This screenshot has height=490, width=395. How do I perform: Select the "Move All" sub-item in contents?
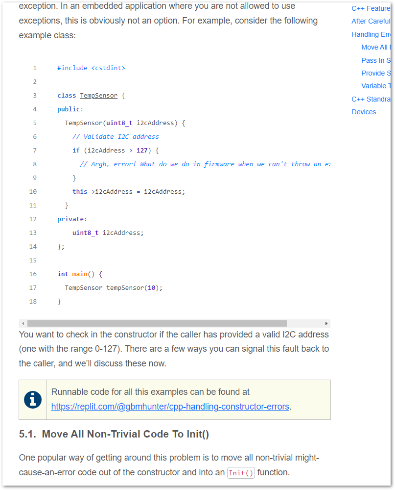374,47
